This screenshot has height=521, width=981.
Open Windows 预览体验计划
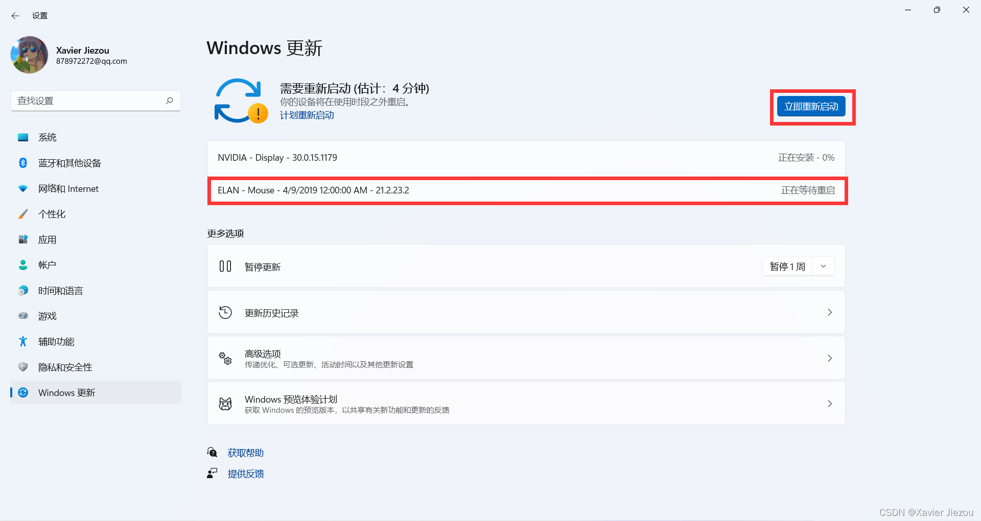click(526, 403)
